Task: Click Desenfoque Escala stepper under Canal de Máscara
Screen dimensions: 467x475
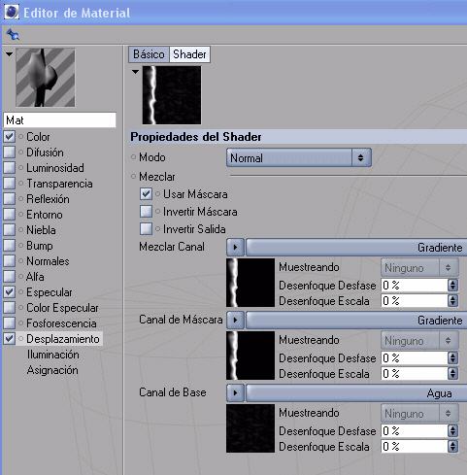Action: coord(452,373)
